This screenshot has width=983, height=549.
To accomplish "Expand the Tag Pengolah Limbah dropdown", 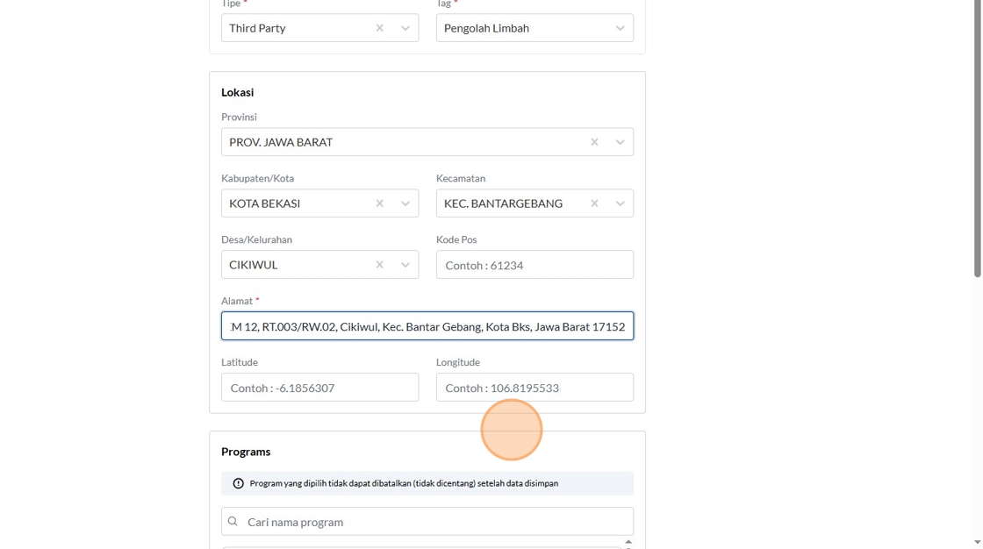I will click(620, 28).
